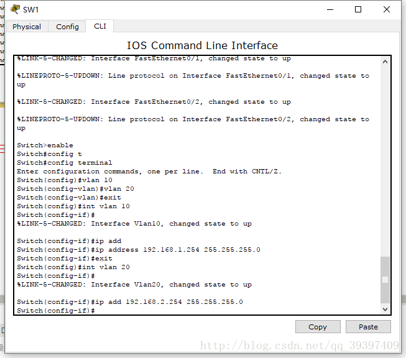Click the Paste button
Viewport: 406px width, 358px height.
368,327
